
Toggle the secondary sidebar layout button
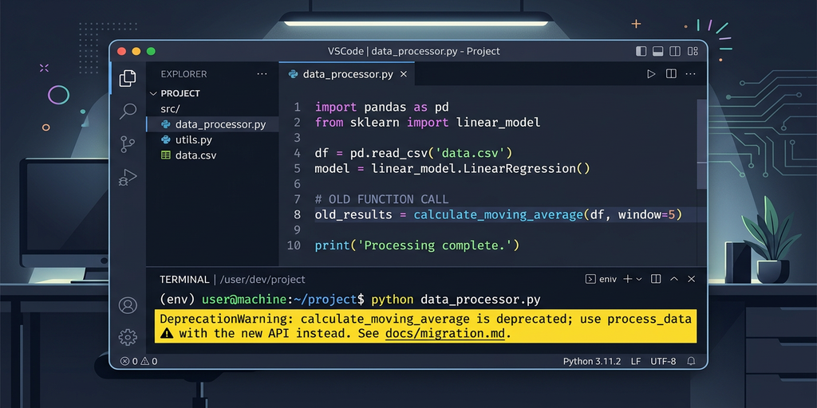[675, 51]
